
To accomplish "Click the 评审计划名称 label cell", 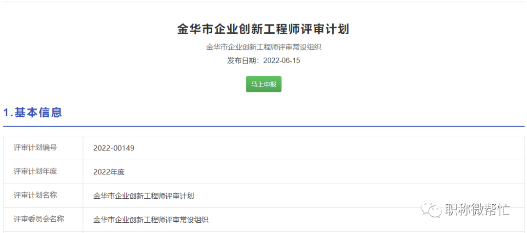I will coord(43,196).
